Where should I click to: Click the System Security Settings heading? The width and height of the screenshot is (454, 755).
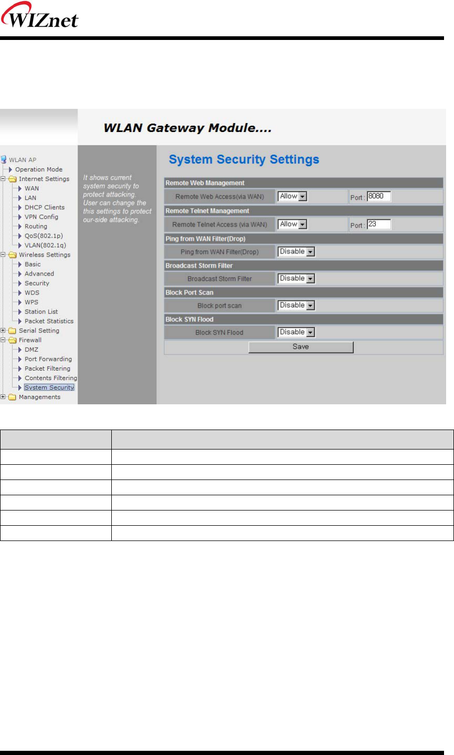pos(244,159)
